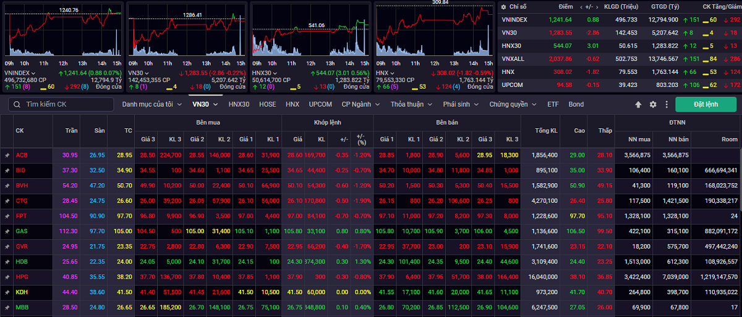This screenshot has height=317, width=742.
Task: Pin the CTG row
Action: coord(7,200)
